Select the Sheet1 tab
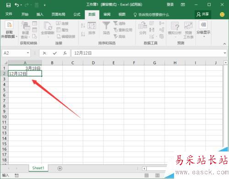This screenshot has width=229, height=179. 38,168
